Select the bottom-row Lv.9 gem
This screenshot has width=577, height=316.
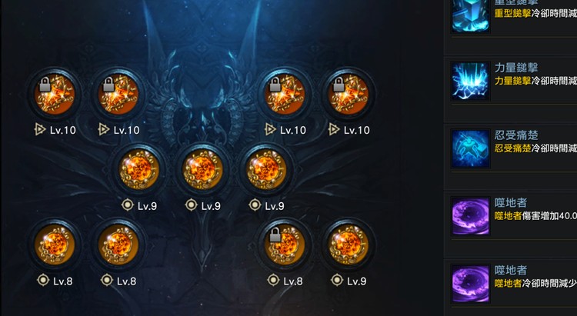[x=348, y=244]
